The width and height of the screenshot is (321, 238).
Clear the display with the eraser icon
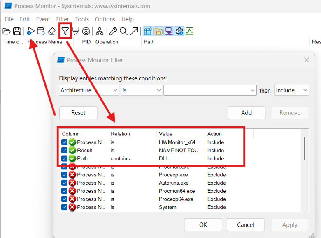[x=51, y=32]
